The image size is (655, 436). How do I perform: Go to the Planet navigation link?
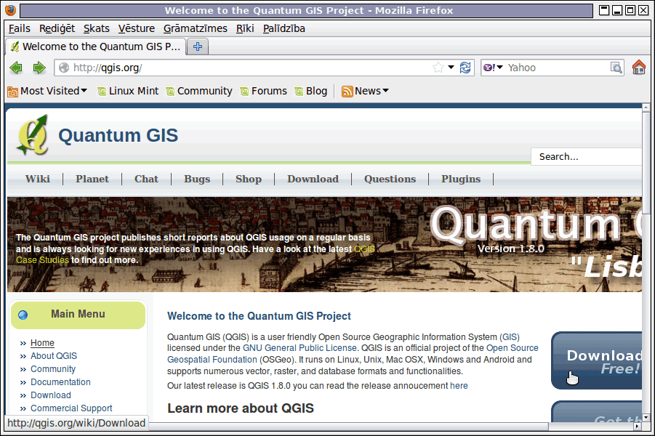[x=92, y=179]
